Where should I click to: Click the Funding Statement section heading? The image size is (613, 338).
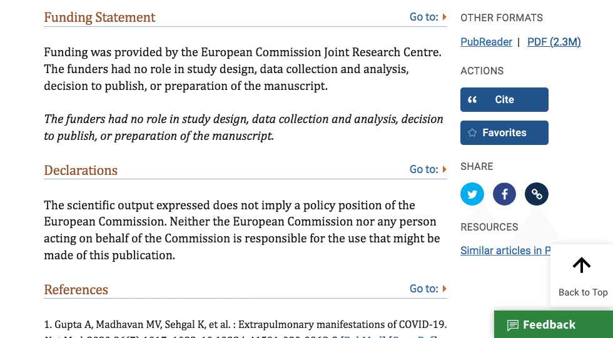pos(99,17)
